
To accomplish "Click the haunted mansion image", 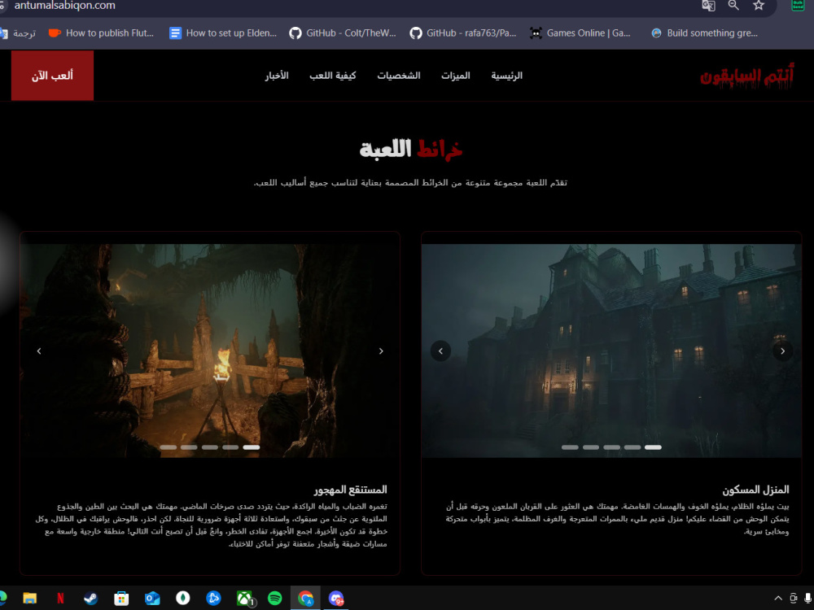I will (x=611, y=351).
